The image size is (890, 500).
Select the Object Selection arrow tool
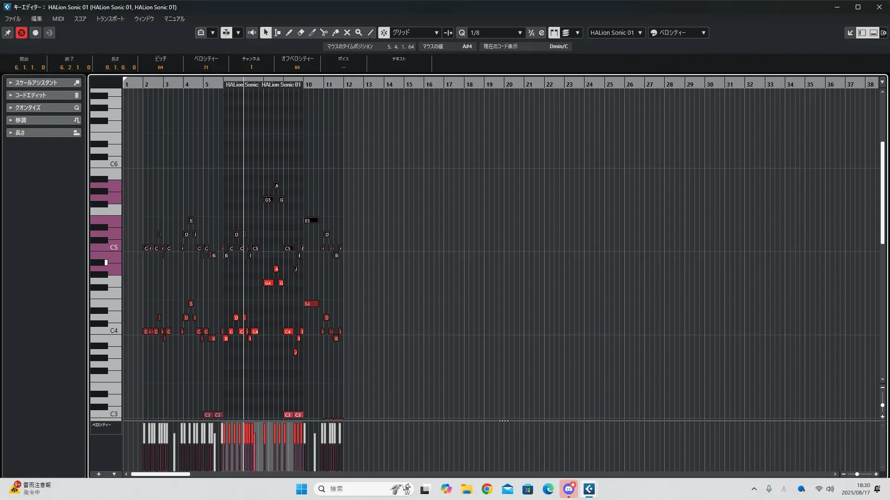[x=266, y=32]
